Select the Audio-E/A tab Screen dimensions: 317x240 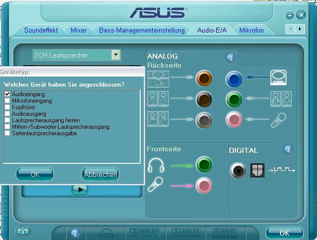[212, 30]
